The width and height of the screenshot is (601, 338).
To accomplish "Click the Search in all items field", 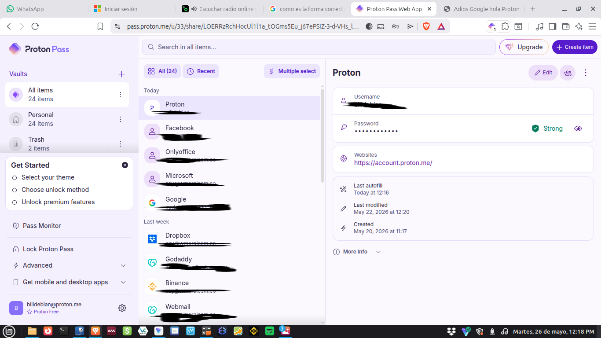I will [x=319, y=47].
